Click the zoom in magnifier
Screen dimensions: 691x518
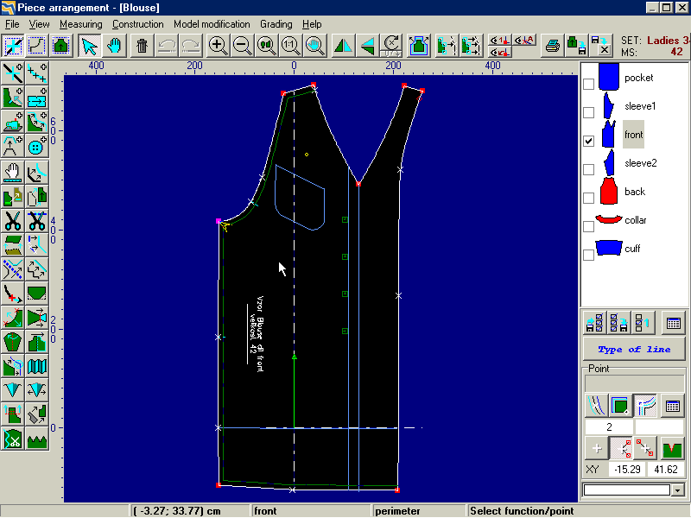[x=219, y=46]
